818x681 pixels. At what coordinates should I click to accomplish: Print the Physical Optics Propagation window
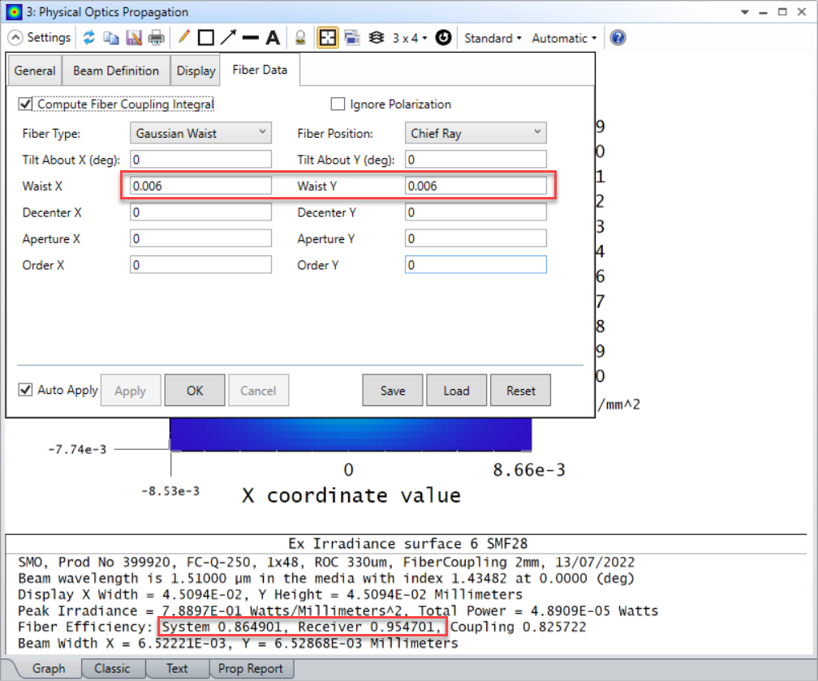(x=155, y=36)
